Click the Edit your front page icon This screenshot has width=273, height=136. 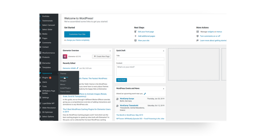[x=135, y=32]
